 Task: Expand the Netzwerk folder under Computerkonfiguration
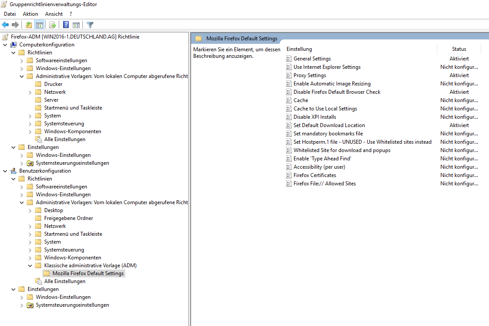[x=30, y=92]
